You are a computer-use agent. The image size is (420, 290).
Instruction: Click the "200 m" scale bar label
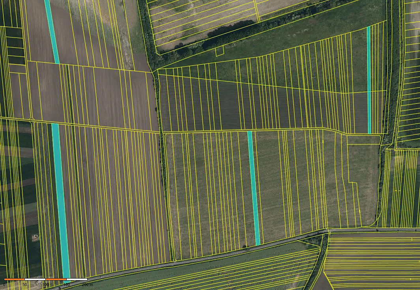pos(87,284)
